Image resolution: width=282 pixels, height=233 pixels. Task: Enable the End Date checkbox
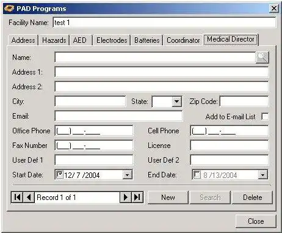pyautogui.click(x=197, y=175)
